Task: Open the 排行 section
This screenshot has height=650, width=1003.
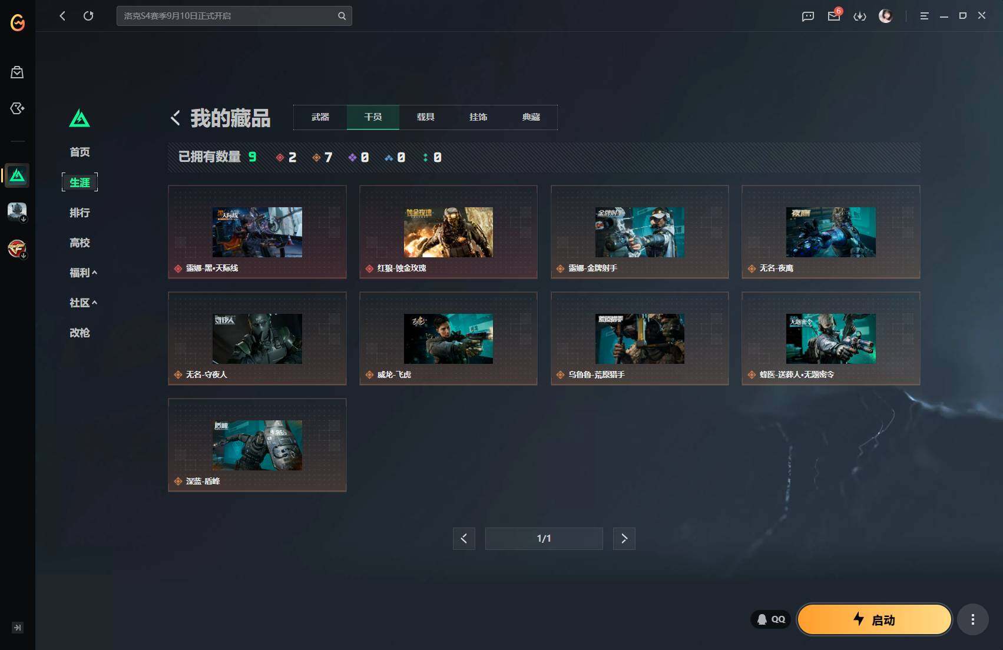Action: [x=80, y=213]
